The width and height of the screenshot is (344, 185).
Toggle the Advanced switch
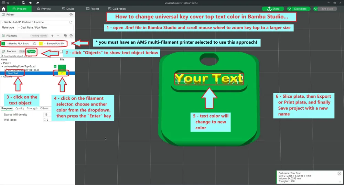pyautogui.click(x=61, y=51)
